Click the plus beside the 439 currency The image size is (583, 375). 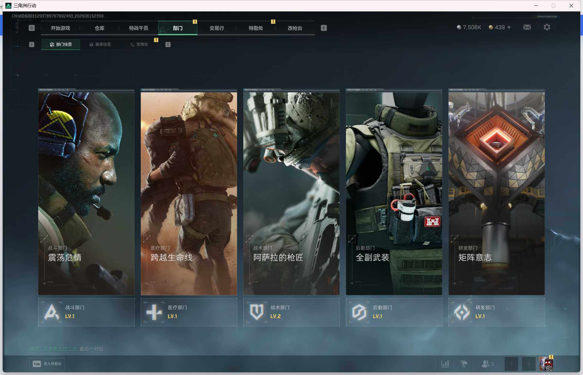509,27
